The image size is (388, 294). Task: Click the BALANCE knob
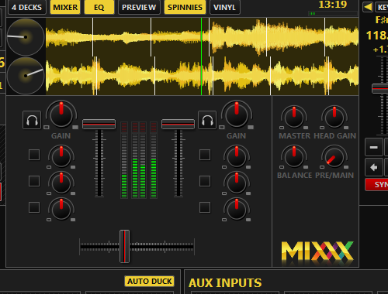pyautogui.click(x=294, y=157)
